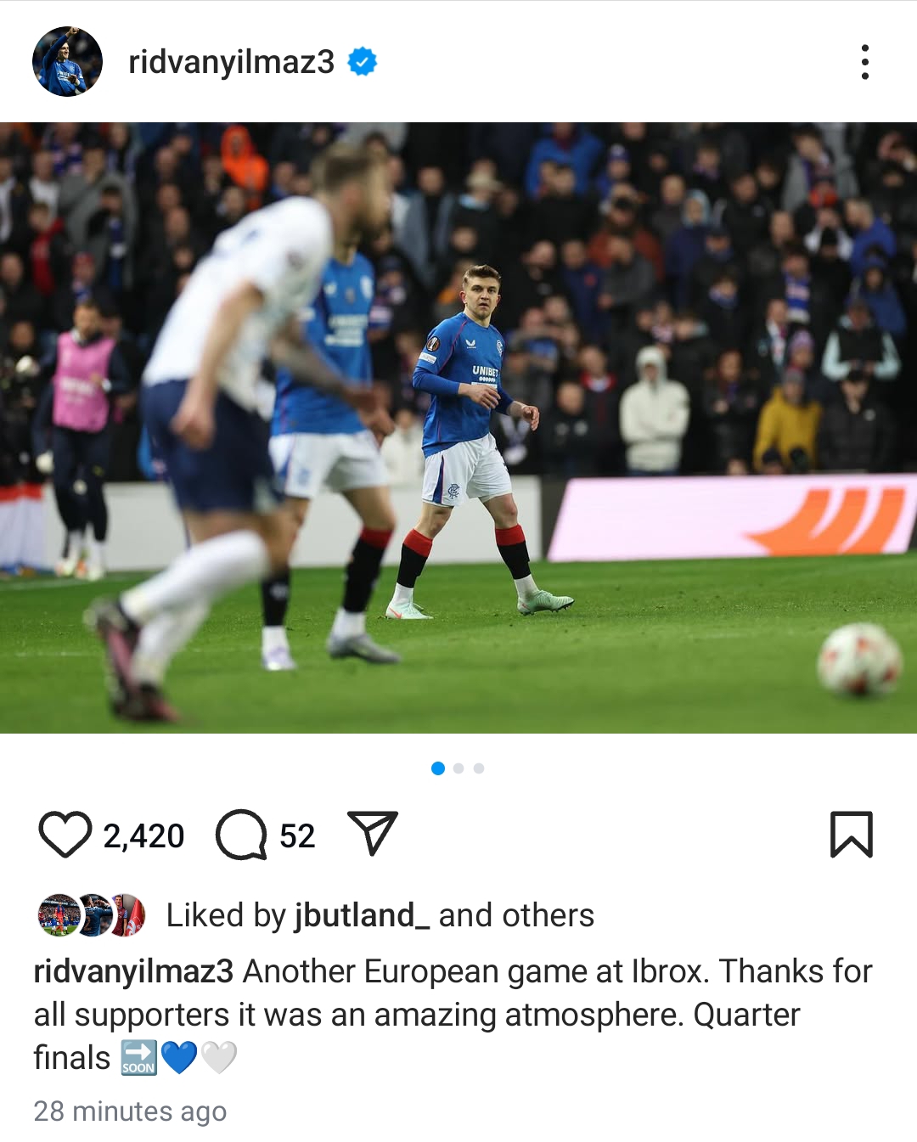Viewport: 917px width, 1142px height.
Task: Click the blue verified badge
Action: coord(363,62)
